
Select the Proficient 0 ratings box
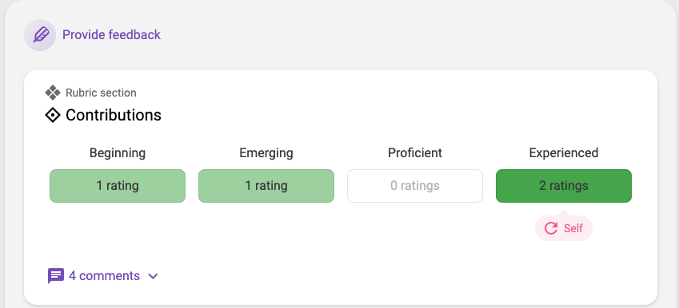pyautogui.click(x=415, y=186)
